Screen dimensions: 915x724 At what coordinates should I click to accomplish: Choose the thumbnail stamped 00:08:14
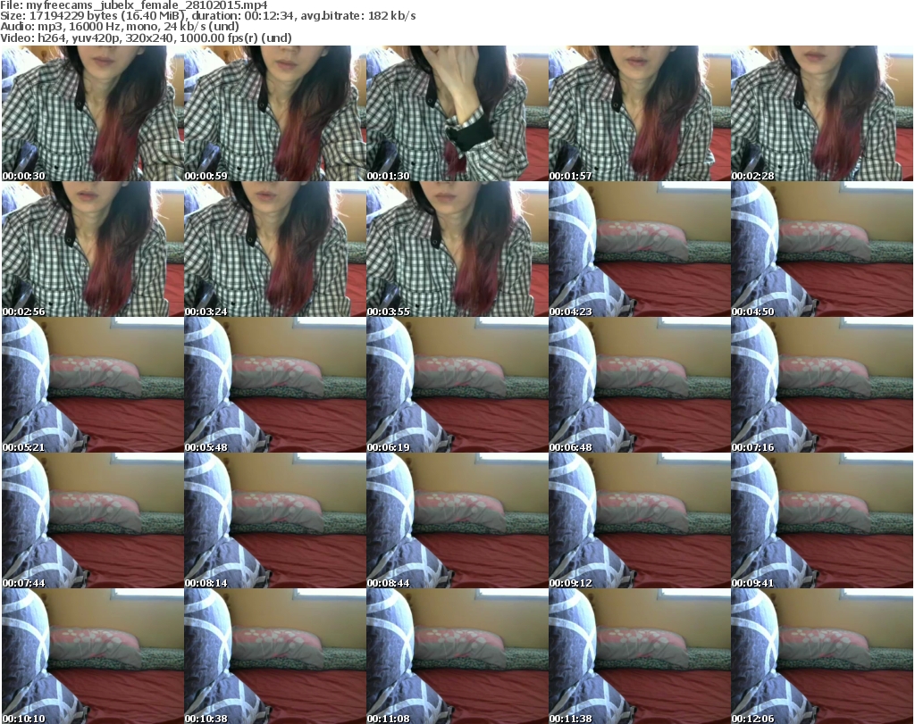click(x=275, y=520)
